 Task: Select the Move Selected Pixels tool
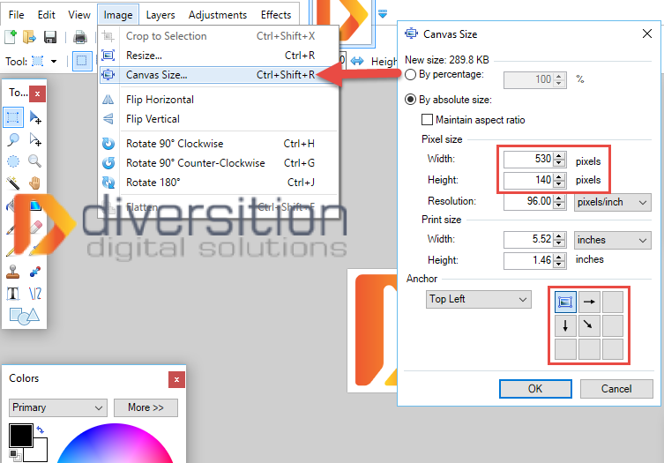pyautogui.click(x=35, y=117)
